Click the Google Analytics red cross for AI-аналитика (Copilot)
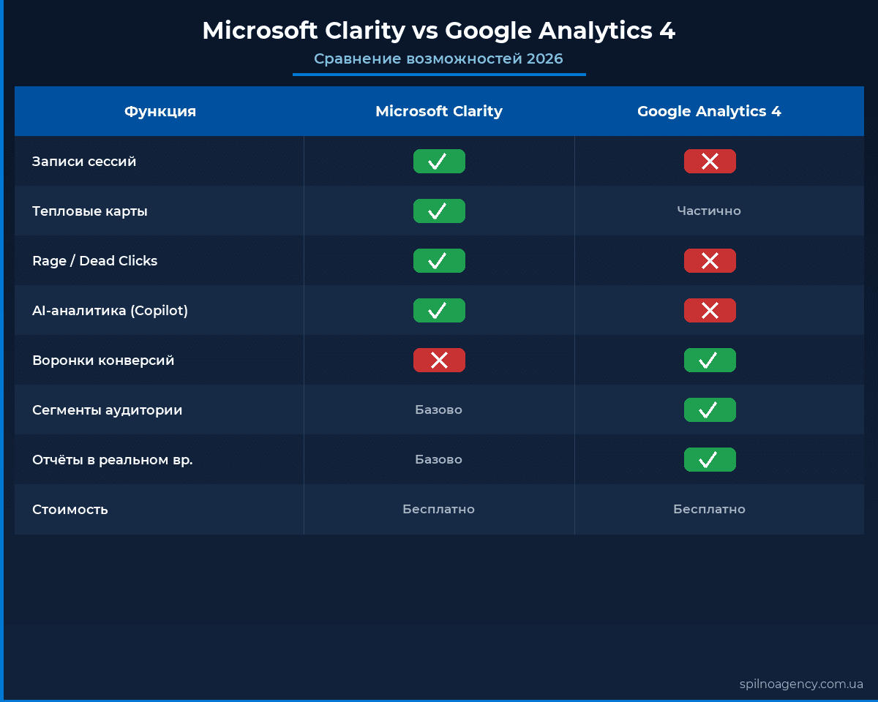This screenshot has width=878, height=702. (x=710, y=311)
